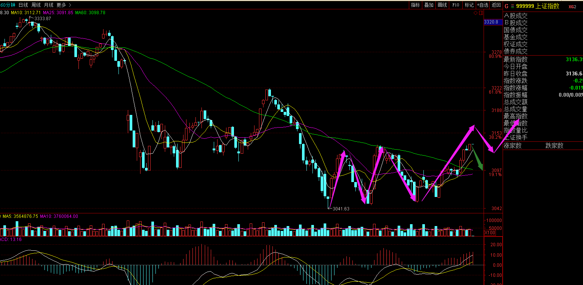Viewport: 583px width, 285px height.
Task: Click the MA25: 3091.85 indicator label
Action: coord(58,12)
